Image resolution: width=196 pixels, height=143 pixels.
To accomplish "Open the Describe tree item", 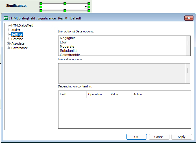I will point(17,39).
